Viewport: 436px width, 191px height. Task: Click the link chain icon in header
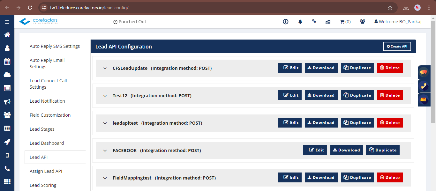click(x=314, y=21)
